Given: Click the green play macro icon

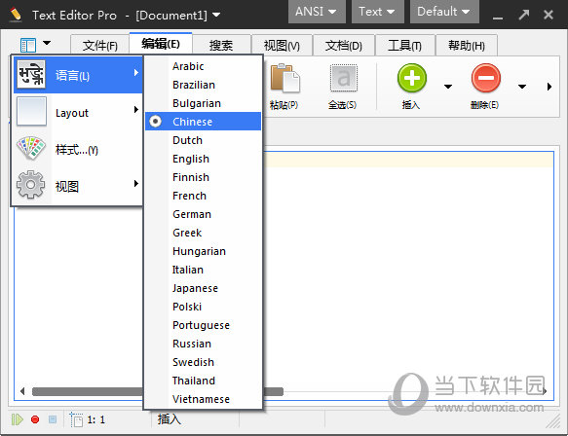Looking at the screenshot, I should [17, 419].
